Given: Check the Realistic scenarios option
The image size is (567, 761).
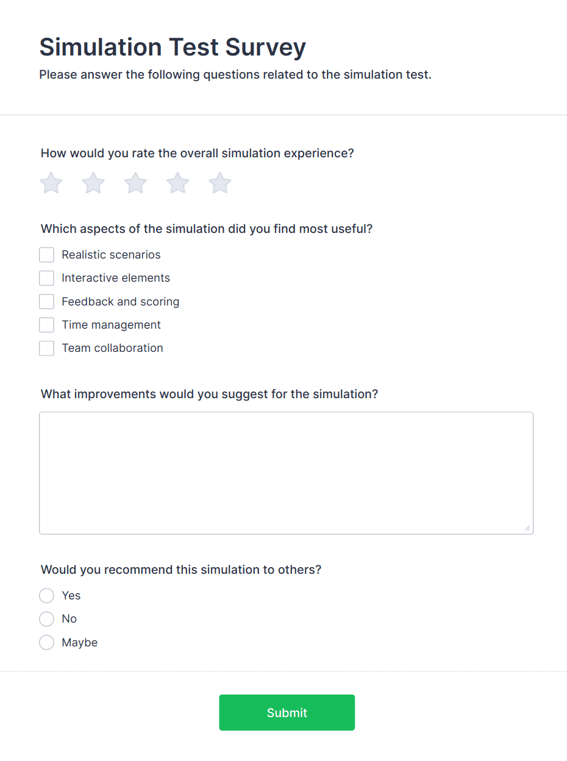Looking at the screenshot, I should click(47, 255).
